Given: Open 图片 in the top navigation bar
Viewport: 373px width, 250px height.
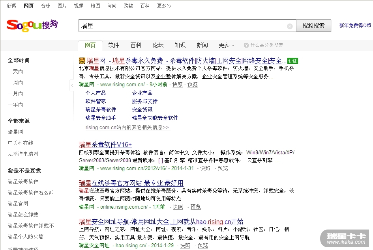Looking at the screenshot, I should pos(62,6).
